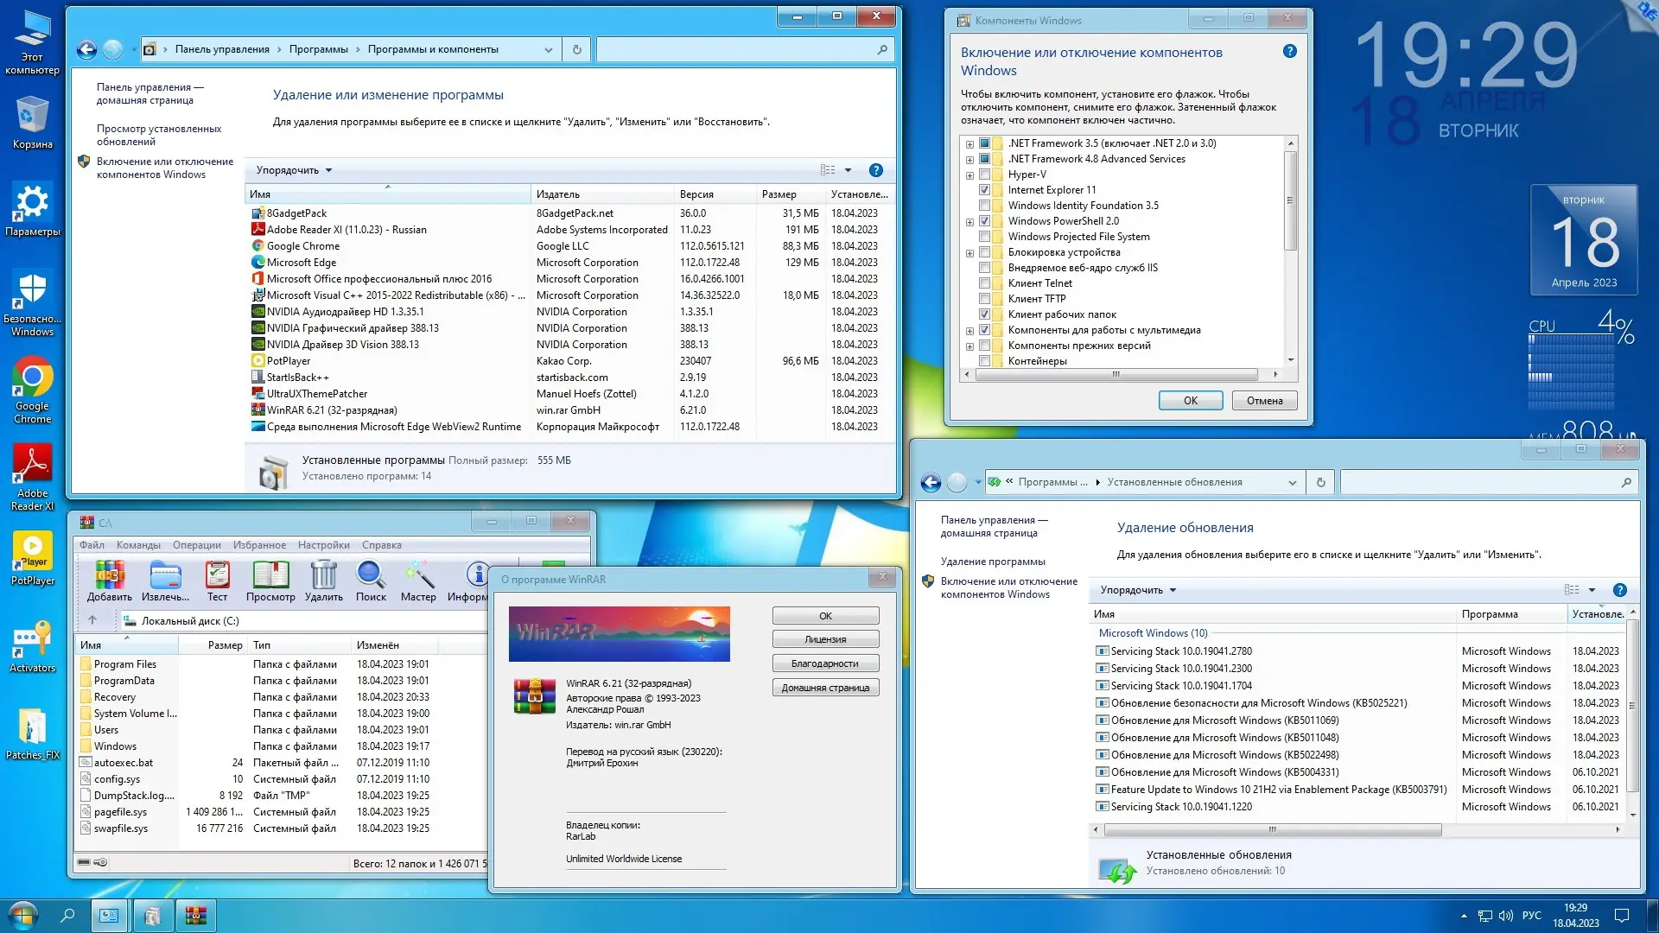
Task: Open the Файл menu in WinRAR
Action: pos(92,544)
